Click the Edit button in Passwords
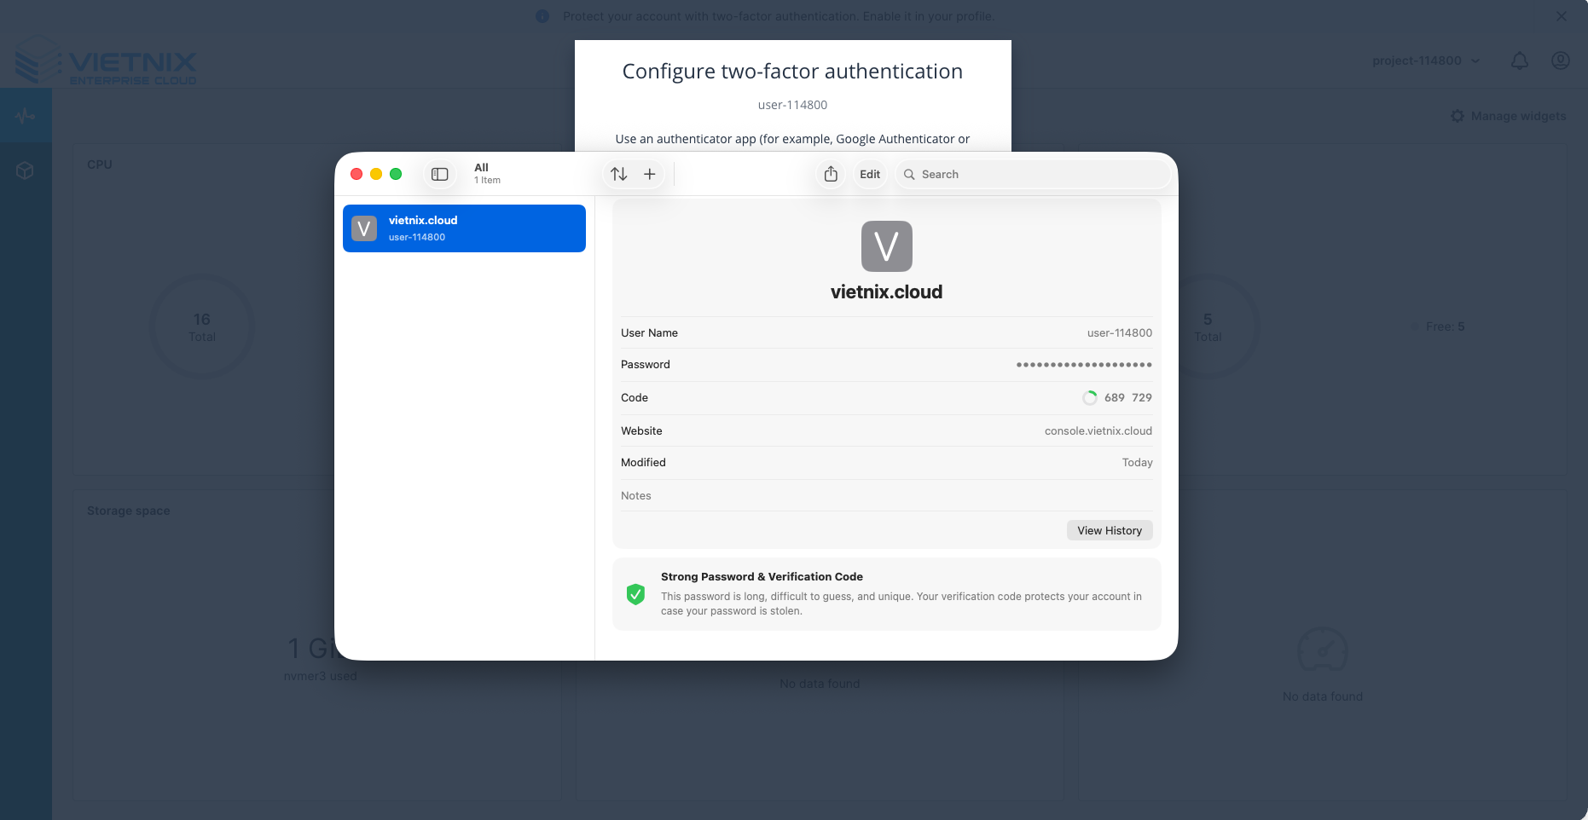Screen dimensions: 1588x820 [x=869, y=174]
